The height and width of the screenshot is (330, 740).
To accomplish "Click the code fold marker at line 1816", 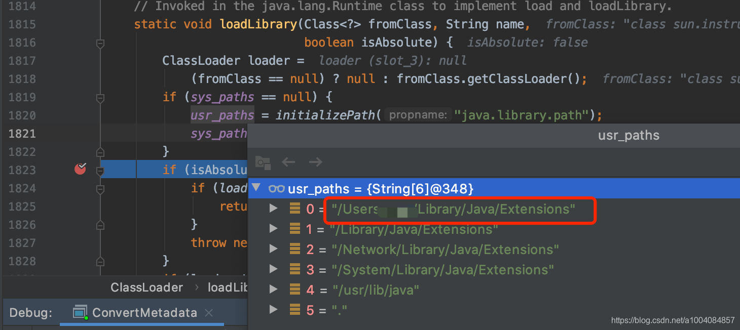I will (x=100, y=43).
